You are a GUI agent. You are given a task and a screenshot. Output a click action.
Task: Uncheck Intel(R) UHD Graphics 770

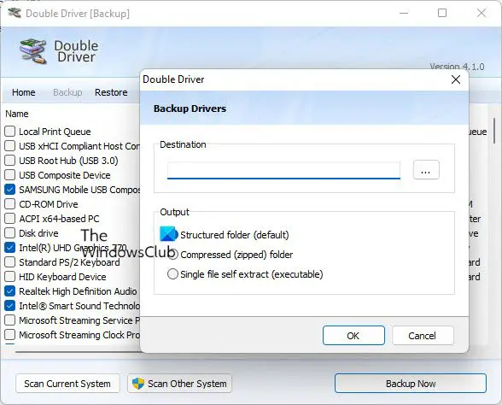click(10, 248)
